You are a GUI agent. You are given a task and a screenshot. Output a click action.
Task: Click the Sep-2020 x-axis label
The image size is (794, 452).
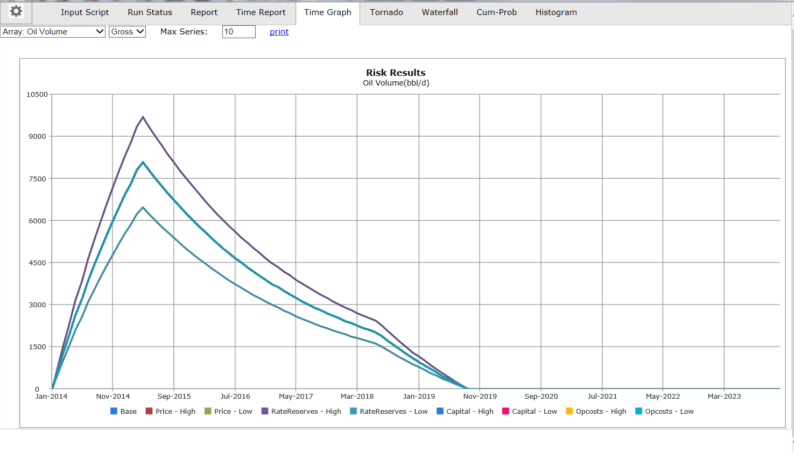(541, 396)
